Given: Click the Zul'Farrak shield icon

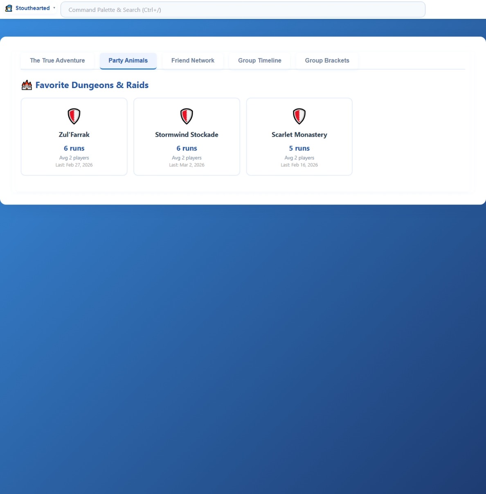Looking at the screenshot, I should pos(74,116).
